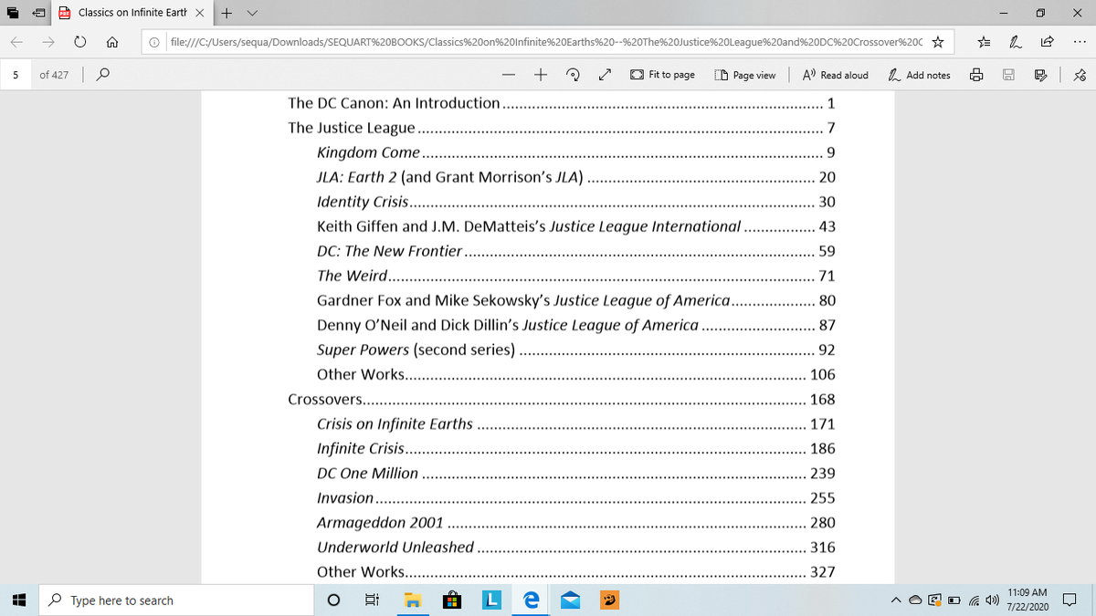Open JLA: Earth 2 entry
Viewport: 1096px width, 616px height.
tap(575, 177)
